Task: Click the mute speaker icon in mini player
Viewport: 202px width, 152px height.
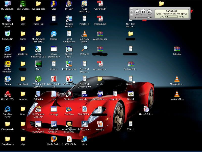Action: (x=136, y=17)
